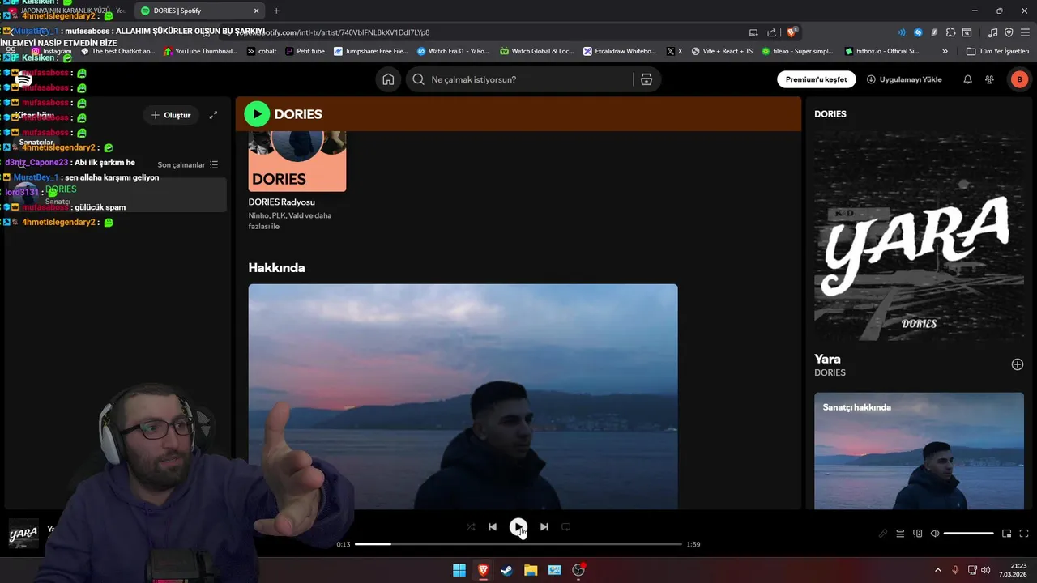Open the cobalt bookmark
1037x583 pixels.
(x=262, y=51)
